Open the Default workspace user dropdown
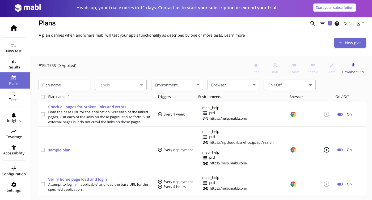The image size is (372, 200). 354,24
